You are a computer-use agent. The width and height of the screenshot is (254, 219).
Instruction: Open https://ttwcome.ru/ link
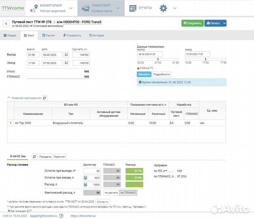tap(83, 216)
